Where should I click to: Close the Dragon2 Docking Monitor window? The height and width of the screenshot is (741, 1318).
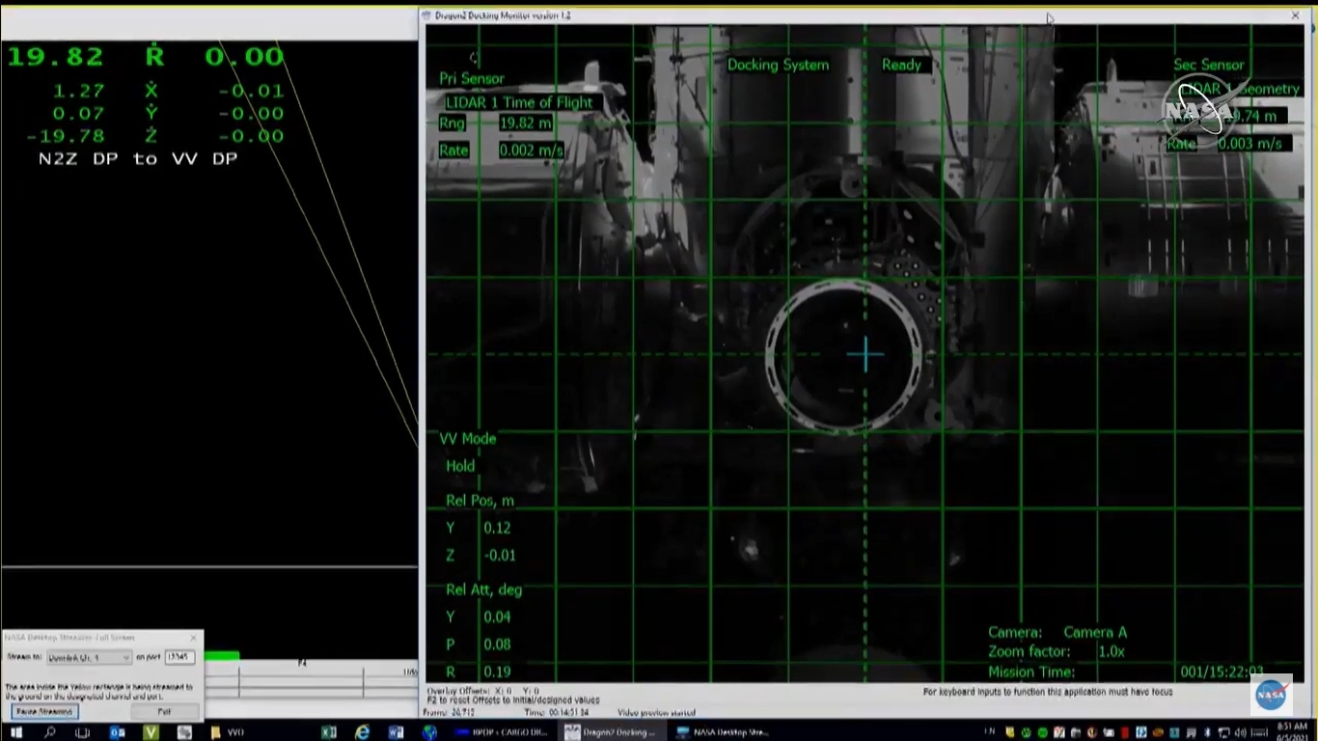pos(1295,15)
